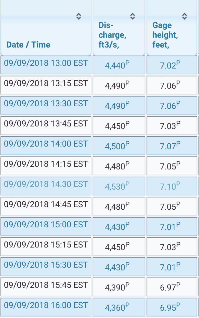
Task: Select the highlighted 09/09/2018 14:30 EST row
Action: pyautogui.click(x=46, y=184)
